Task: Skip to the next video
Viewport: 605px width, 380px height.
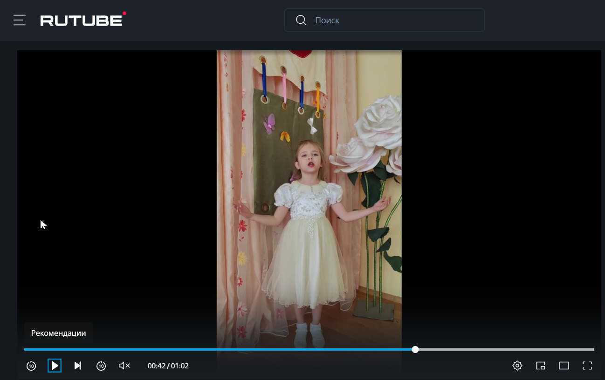Action: (x=78, y=366)
